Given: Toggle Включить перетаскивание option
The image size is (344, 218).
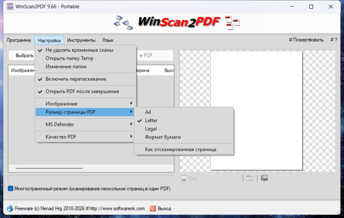Looking at the screenshot, I should tap(86, 79).
